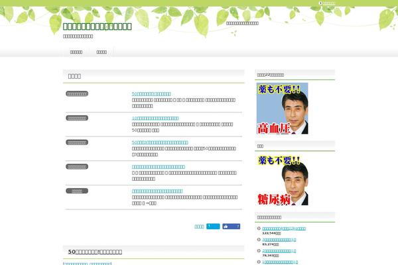Click the small blue link beside the Twitter button
Image resolution: width=398 pixels, height=265 pixels.
coord(199,227)
